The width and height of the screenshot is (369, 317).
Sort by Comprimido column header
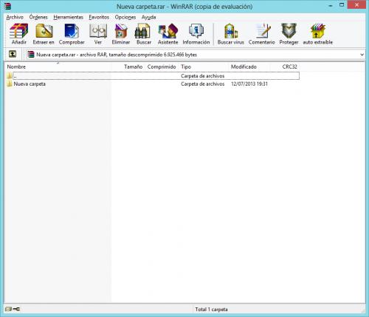pyautogui.click(x=162, y=67)
